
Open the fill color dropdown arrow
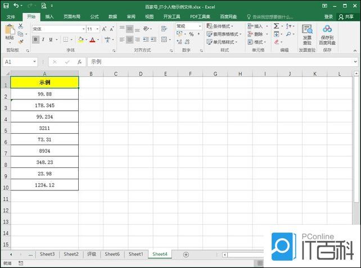coord(87,40)
